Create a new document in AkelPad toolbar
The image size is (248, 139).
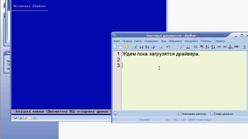[x=115, y=47]
